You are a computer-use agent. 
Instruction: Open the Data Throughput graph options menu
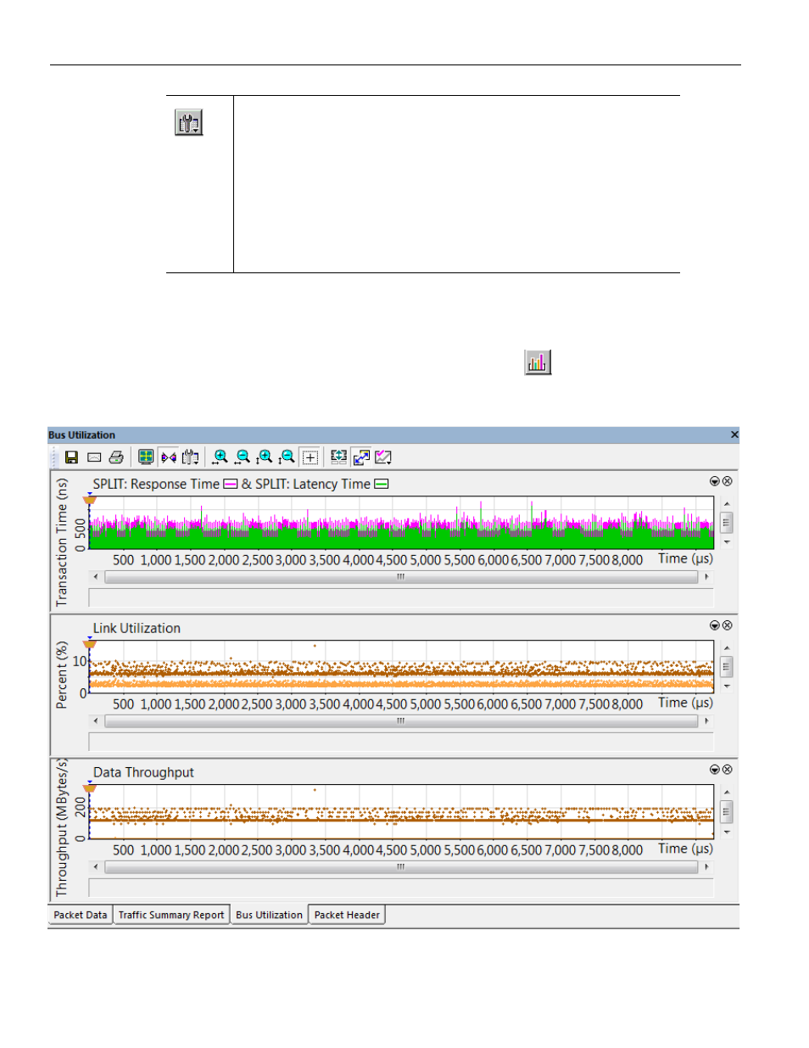pos(715,770)
